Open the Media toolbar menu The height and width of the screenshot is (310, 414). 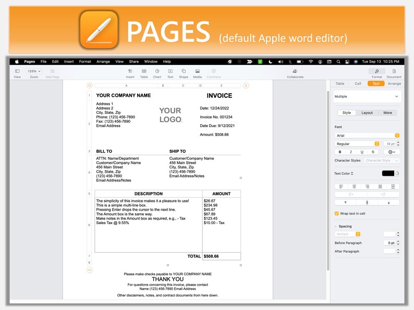pos(197,71)
